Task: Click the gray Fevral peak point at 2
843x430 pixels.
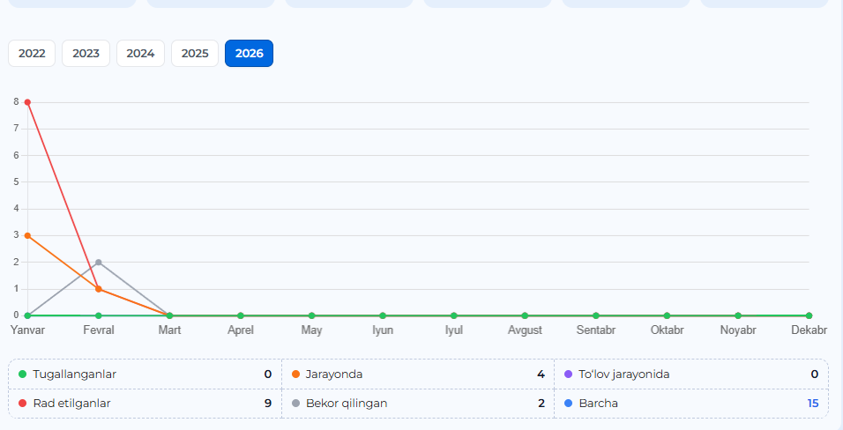Action: coord(99,263)
